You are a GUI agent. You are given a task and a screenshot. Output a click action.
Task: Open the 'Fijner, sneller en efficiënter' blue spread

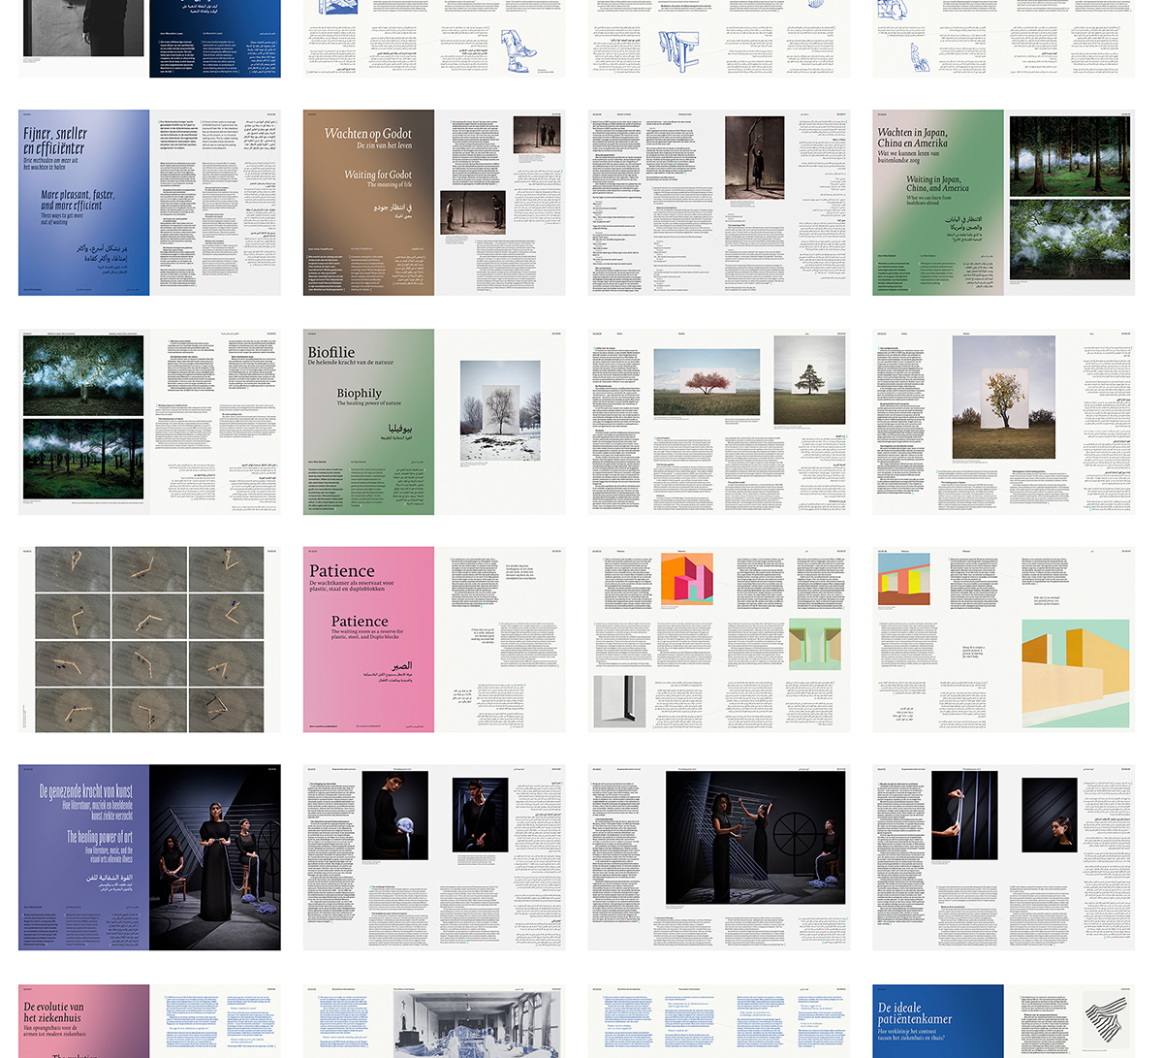(150, 203)
